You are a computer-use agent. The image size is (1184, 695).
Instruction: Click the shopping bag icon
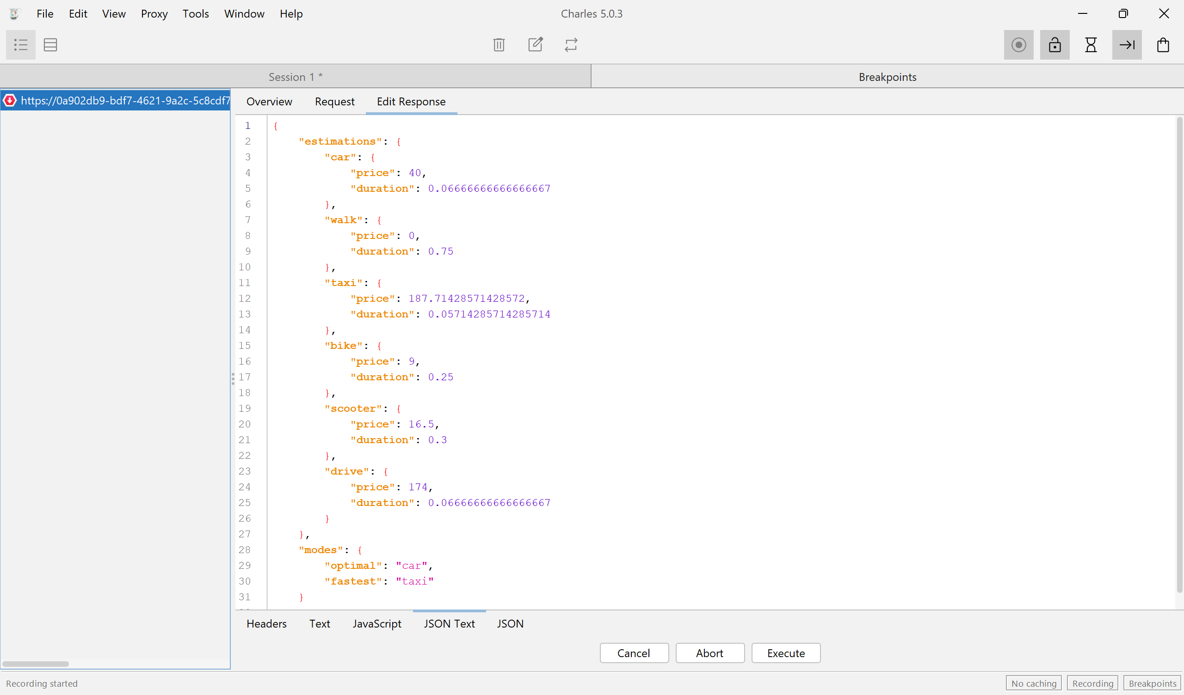coord(1163,45)
